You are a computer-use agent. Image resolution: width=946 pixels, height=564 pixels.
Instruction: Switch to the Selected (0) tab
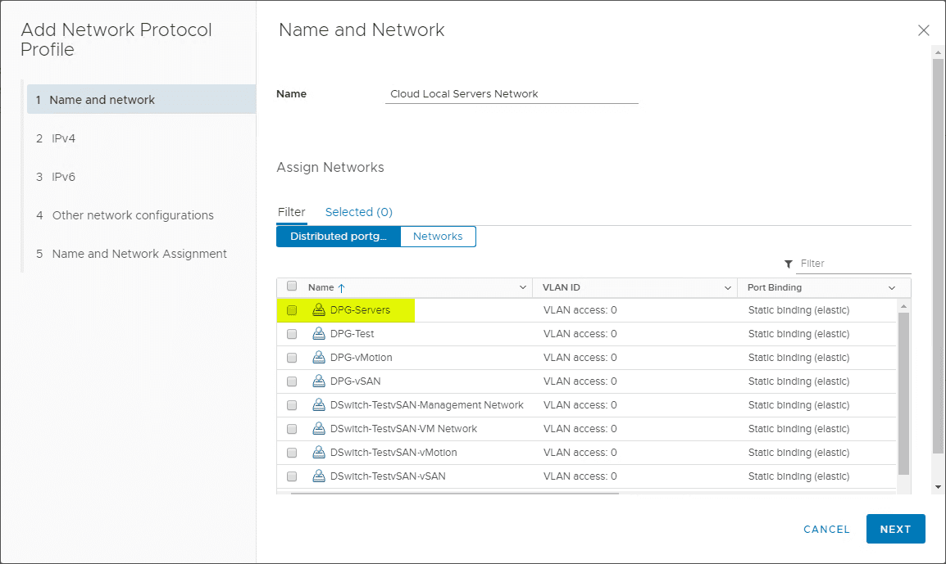coord(358,212)
